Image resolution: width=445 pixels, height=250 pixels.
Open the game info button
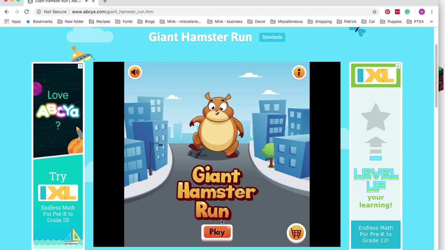[x=299, y=73]
